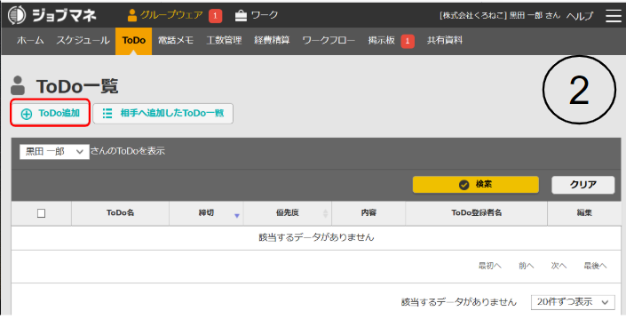Click the person icon beside ToDo一覧
Image resolution: width=626 pixels, height=327 pixels.
(x=18, y=85)
